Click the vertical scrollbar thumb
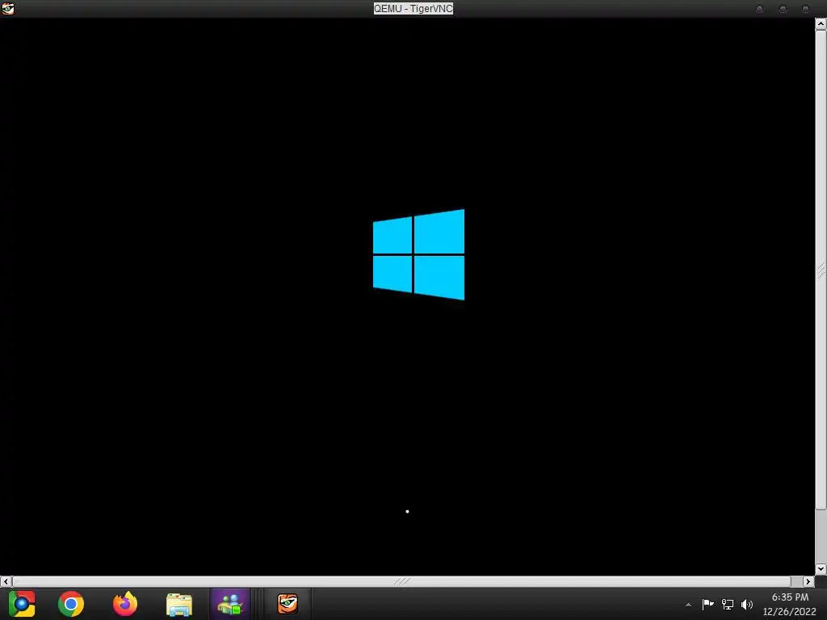The image size is (827, 620). coord(821,270)
